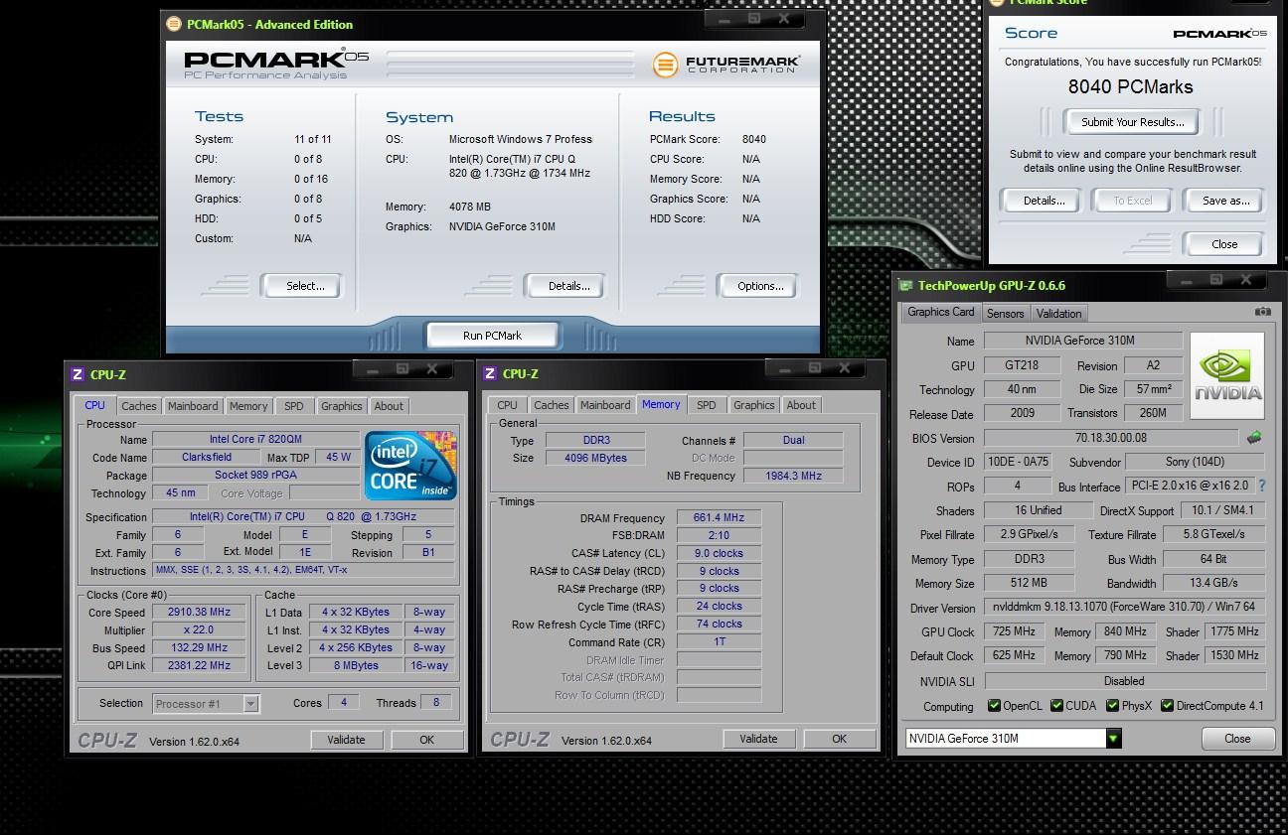Click the CPU-Z icon in Memory tab window

click(490, 373)
